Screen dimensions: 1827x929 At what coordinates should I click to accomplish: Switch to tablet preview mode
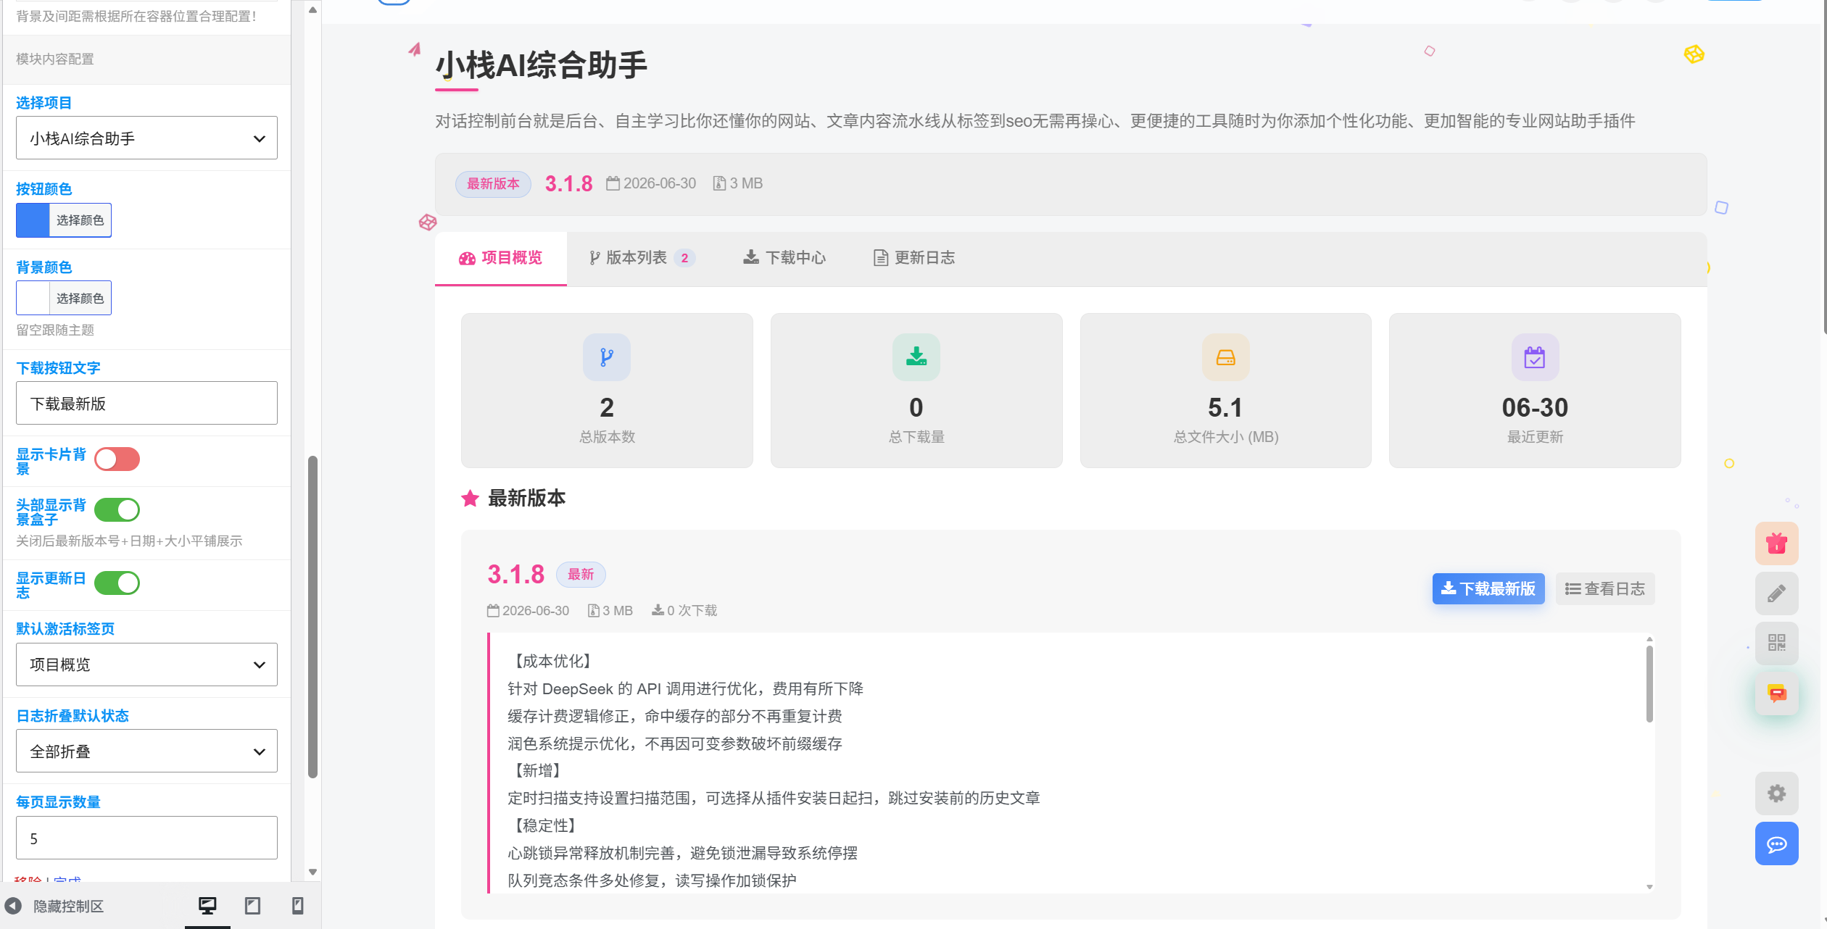[x=252, y=905]
